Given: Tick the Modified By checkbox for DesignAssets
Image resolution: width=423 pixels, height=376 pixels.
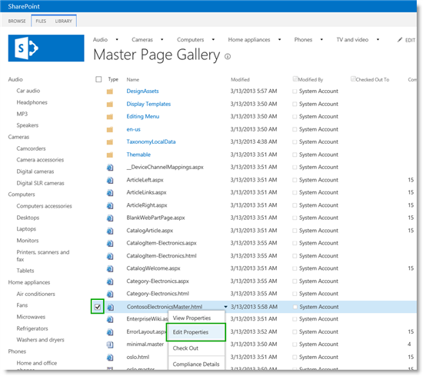Looking at the screenshot, I should click(x=295, y=92).
